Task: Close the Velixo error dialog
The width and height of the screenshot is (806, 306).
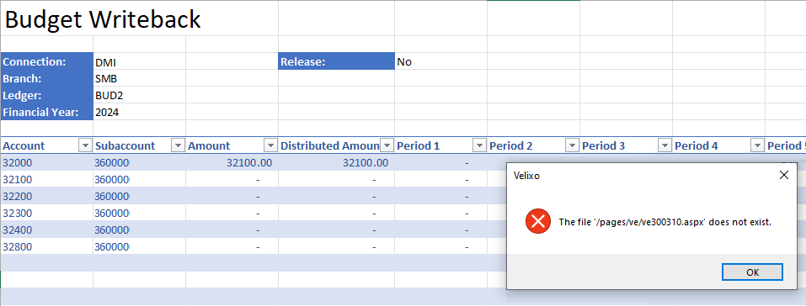Action: 784,175
